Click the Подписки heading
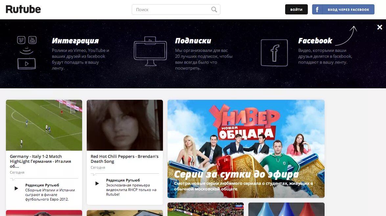 [193, 41]
